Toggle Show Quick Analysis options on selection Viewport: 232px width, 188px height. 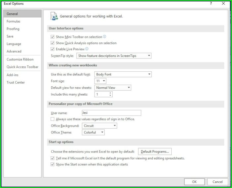[52, 43]
